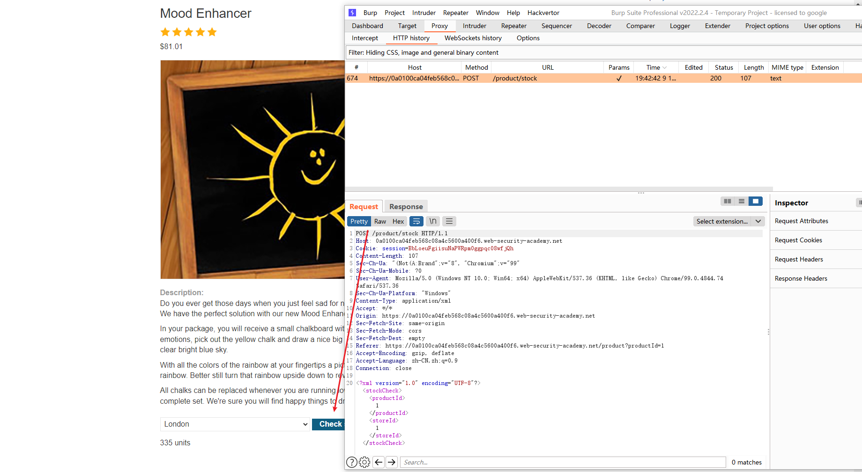Screen dimensions: 862x472
Task: Sort history by Time column
Action: tap(656, 67)
